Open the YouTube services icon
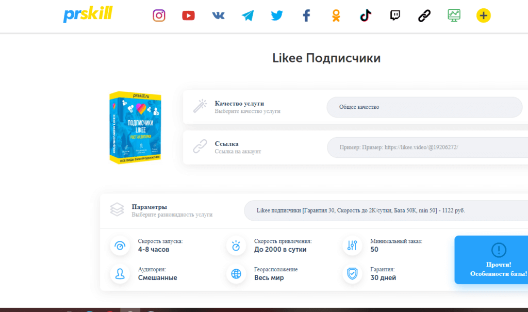This screenshot has width=528, height=312. tap(188, 16)
